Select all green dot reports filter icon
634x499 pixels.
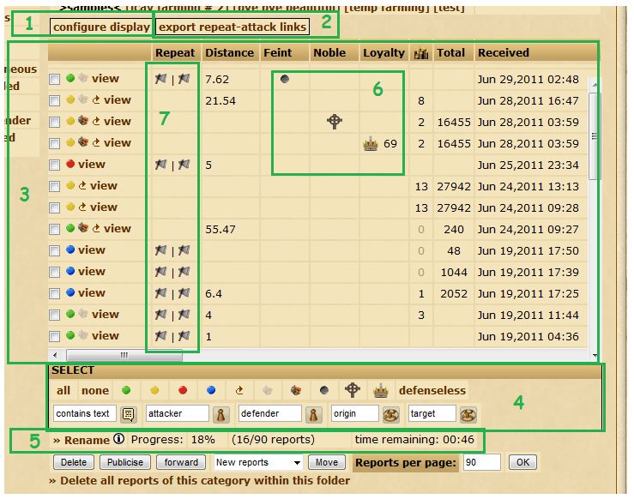[x=126, y=390]
